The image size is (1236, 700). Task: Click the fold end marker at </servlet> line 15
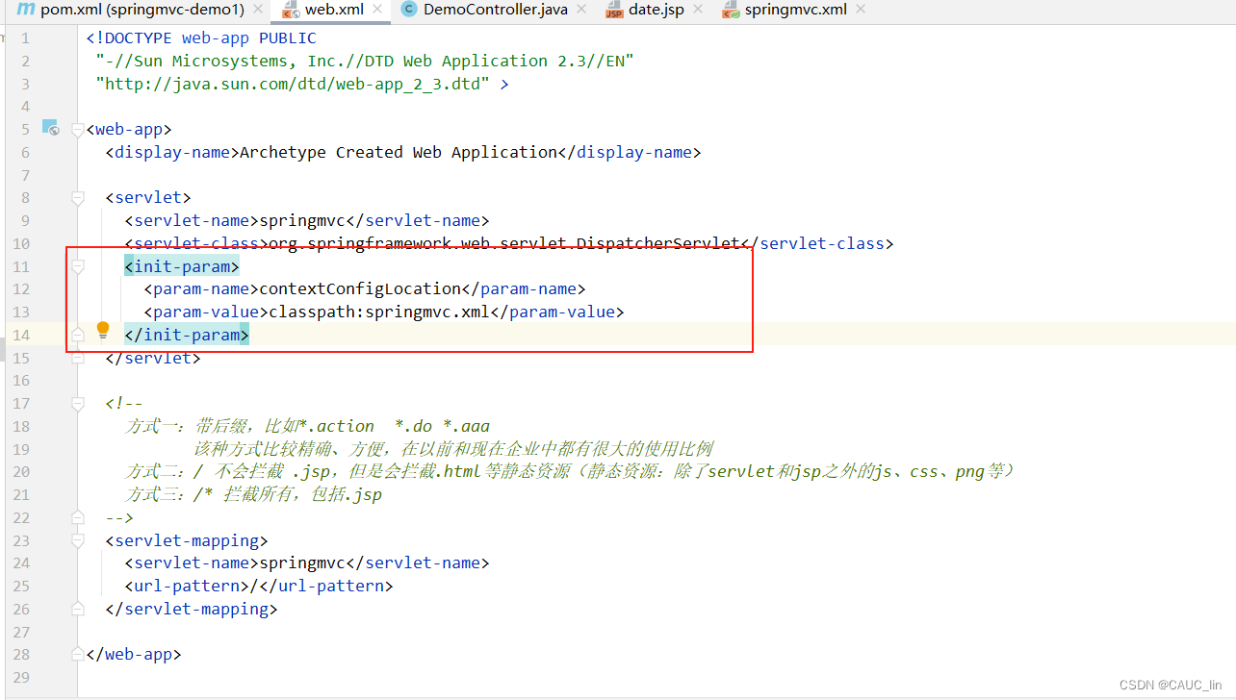pos(78,358)
